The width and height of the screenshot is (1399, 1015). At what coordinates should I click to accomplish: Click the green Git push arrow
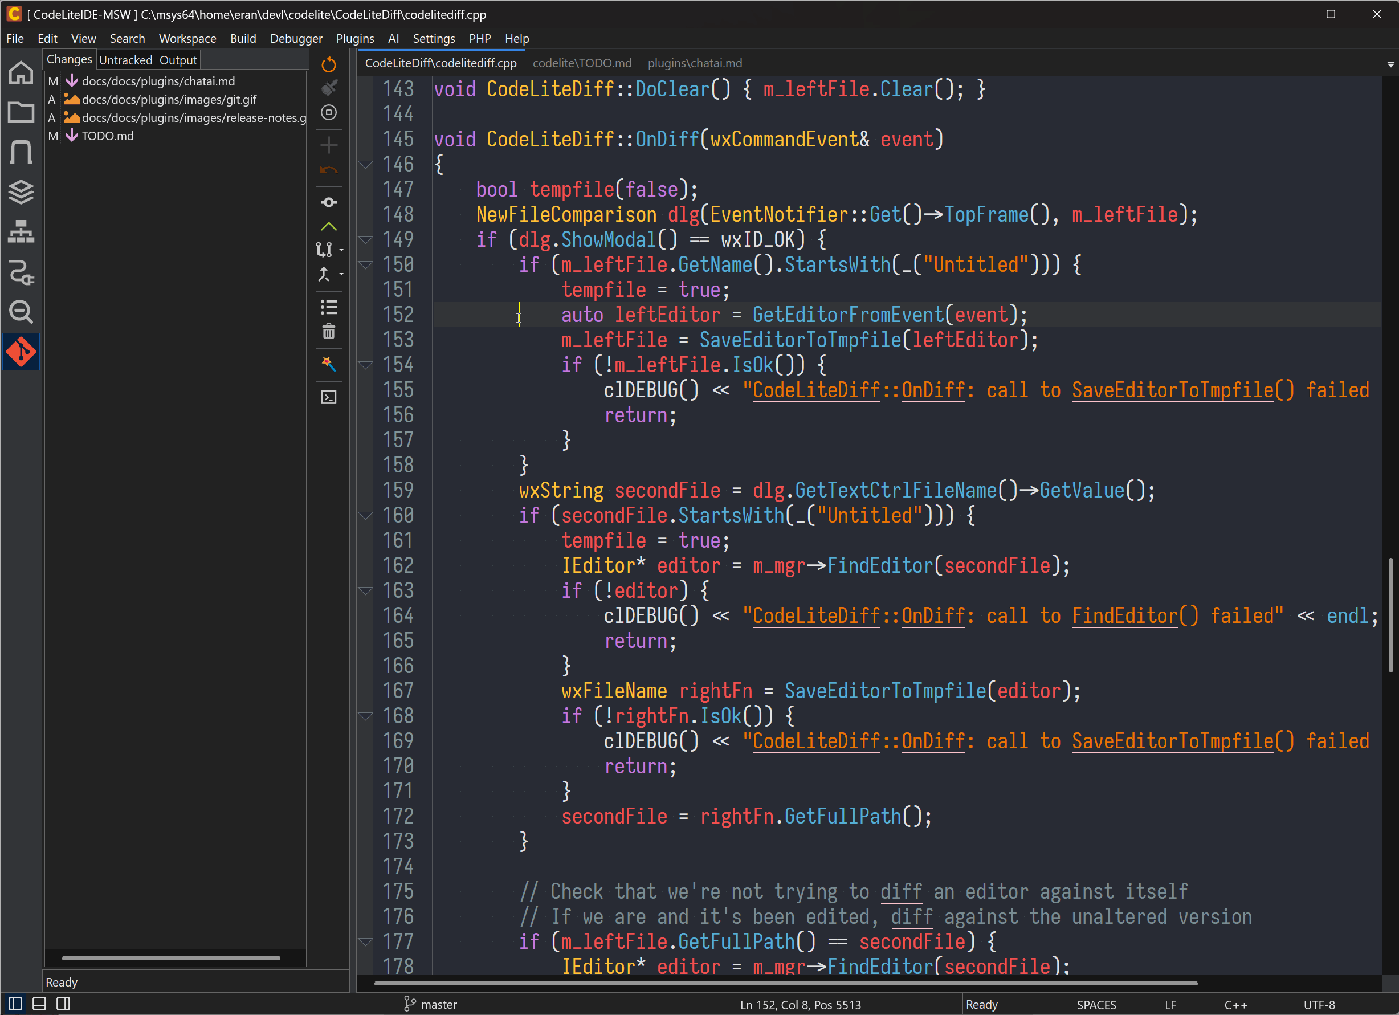coord(329,226)
